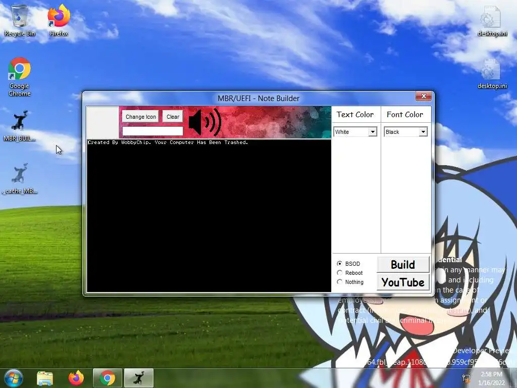This screenshot has height=388, width=517.
Task: Open the YouTube button link
Action: pyautogui.click(x=403, y=282)
